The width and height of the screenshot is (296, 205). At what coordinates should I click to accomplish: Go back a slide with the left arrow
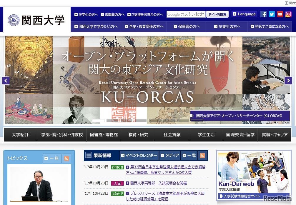pyautogui.click(x=6, y=80)
